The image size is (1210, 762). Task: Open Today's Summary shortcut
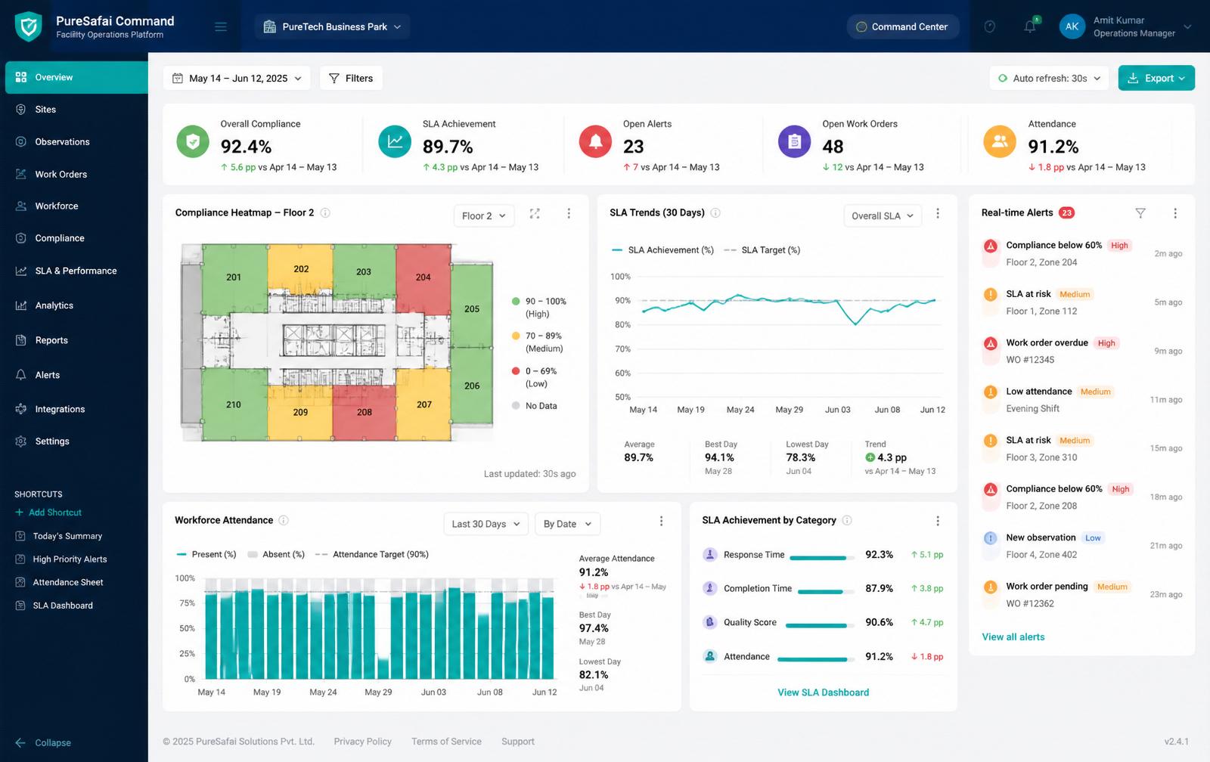[60, 536]
